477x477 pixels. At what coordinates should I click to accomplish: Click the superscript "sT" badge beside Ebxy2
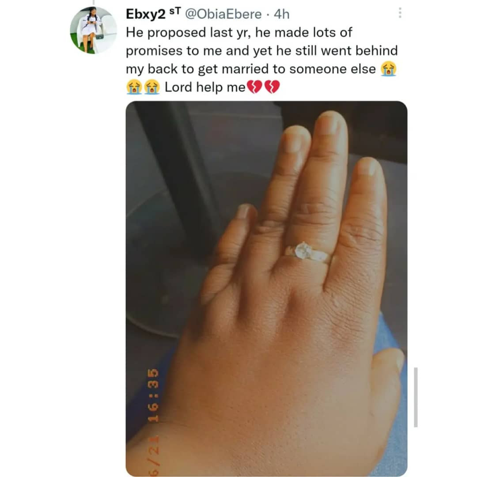coord(175,11)
